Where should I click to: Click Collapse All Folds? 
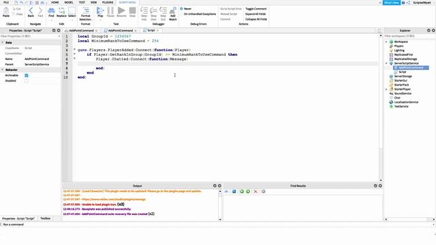click(x=256, y=19)
